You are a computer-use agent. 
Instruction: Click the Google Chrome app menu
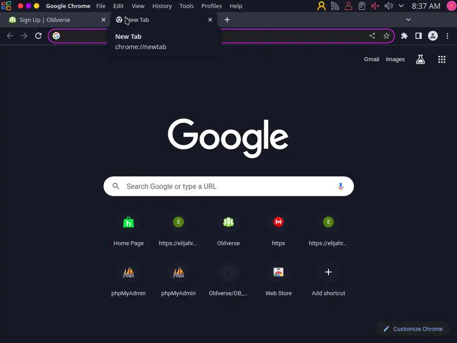pos(68,6)
